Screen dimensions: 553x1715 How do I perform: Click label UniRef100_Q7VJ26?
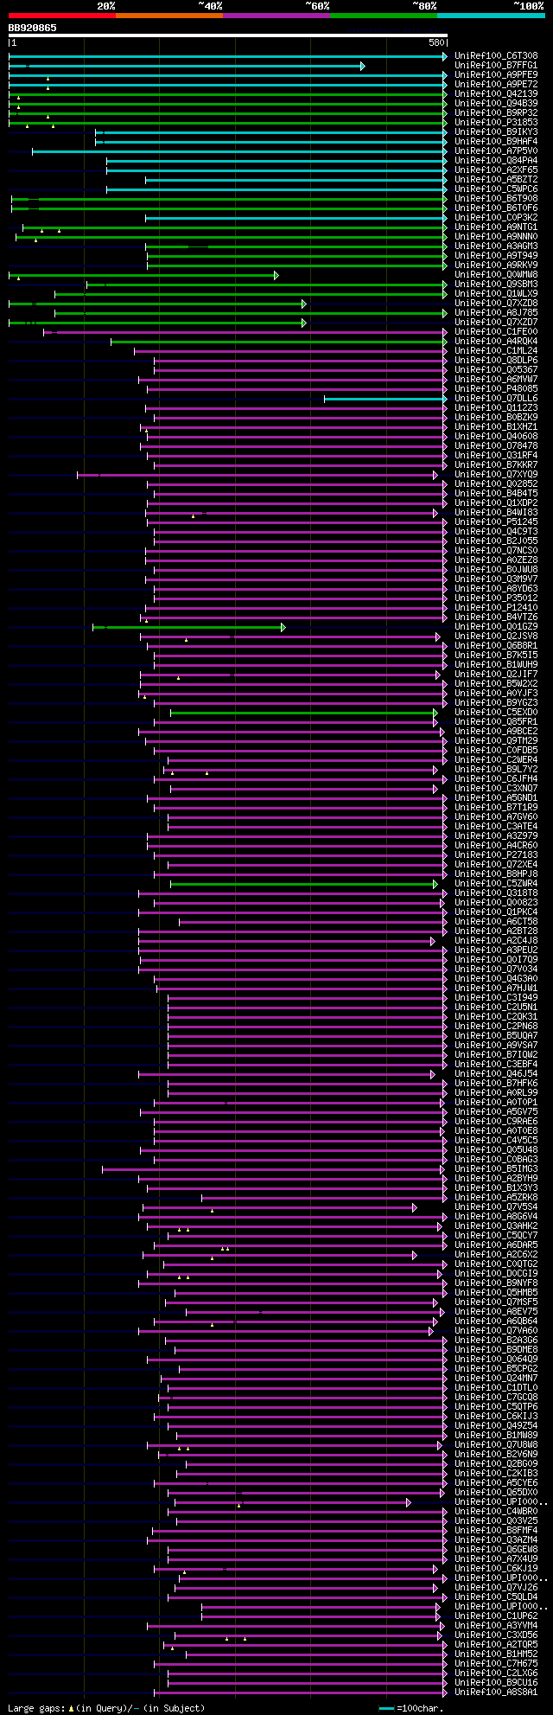[x=496, y=1588]
